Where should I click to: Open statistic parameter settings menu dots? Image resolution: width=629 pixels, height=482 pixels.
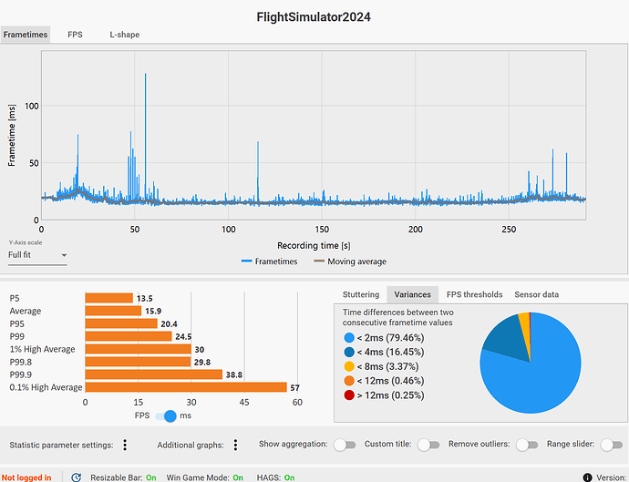[125, 445]
